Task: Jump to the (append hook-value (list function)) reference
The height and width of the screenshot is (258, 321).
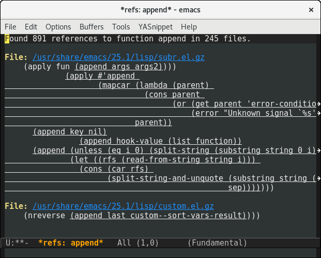Action: coord(160,141)
